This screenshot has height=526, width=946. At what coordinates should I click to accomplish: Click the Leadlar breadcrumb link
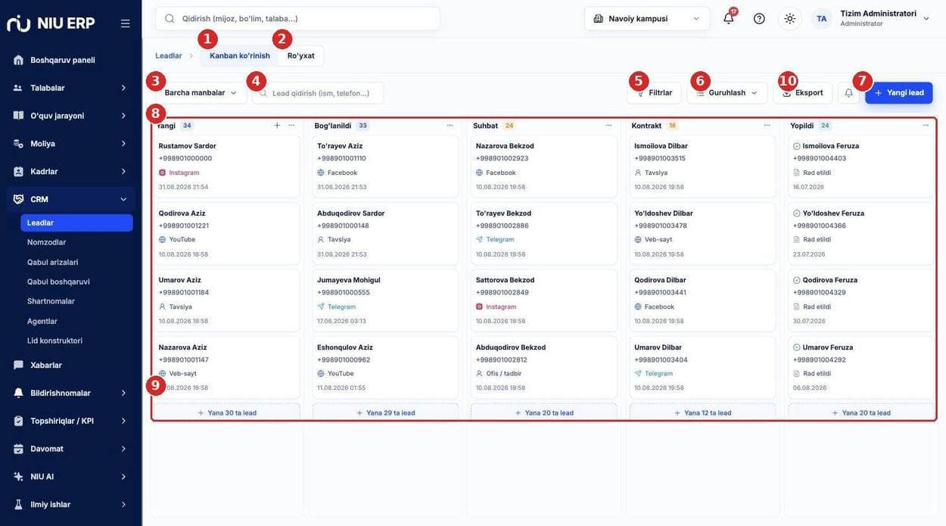(169, 55)
